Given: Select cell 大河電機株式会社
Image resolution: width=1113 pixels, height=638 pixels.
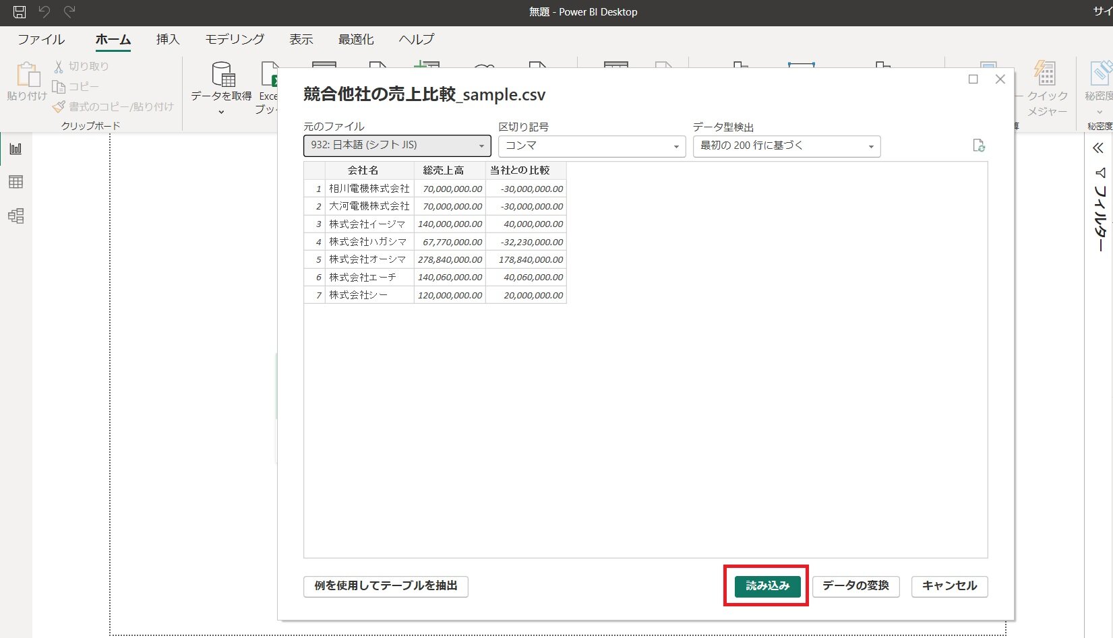Looking at the screenshot, I should pos(369,206).
